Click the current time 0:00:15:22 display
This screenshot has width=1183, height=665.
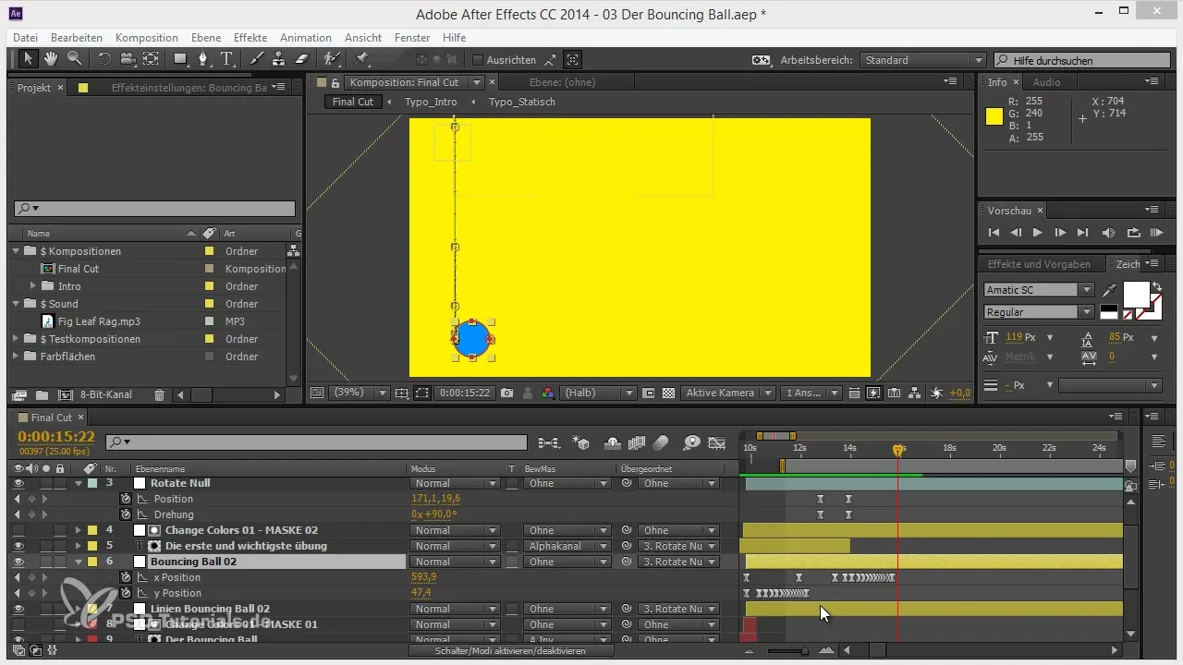point(56,437)
